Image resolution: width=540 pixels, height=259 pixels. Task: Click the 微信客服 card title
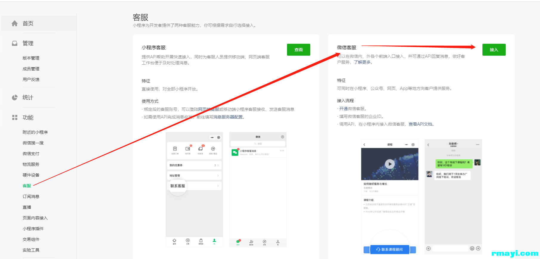click(x=347, y=48)
